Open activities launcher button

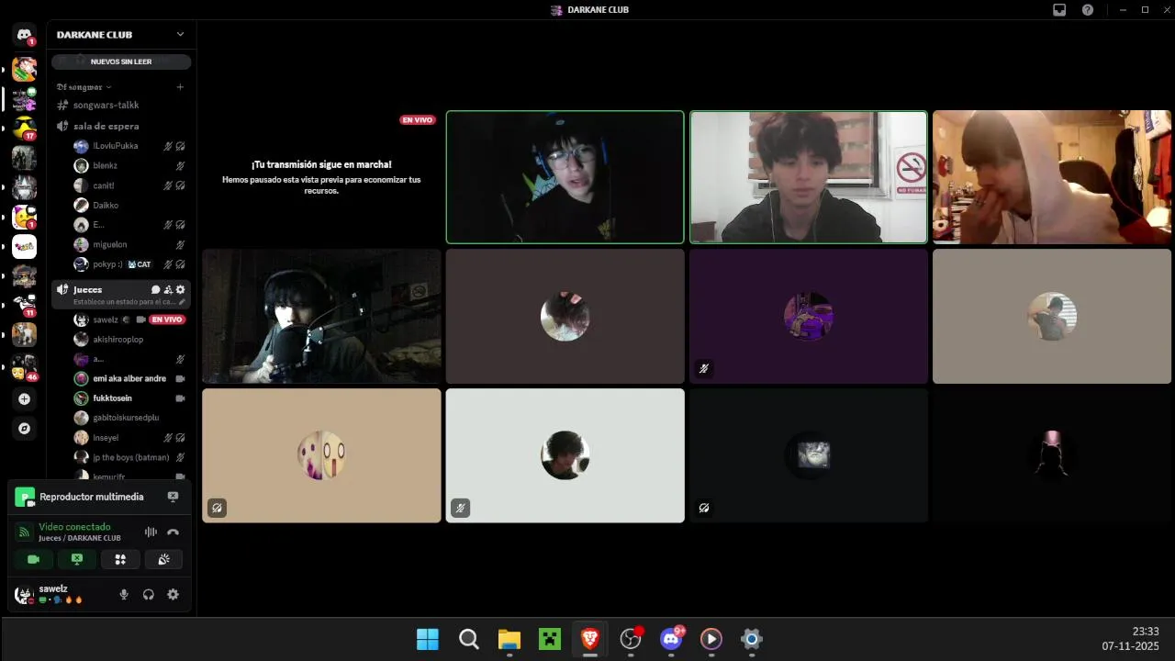pyautogui.click(x=120, y=559)
